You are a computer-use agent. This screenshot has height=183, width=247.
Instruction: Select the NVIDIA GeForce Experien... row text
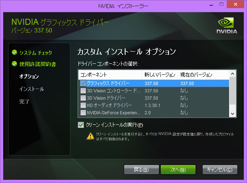point(114,113)
